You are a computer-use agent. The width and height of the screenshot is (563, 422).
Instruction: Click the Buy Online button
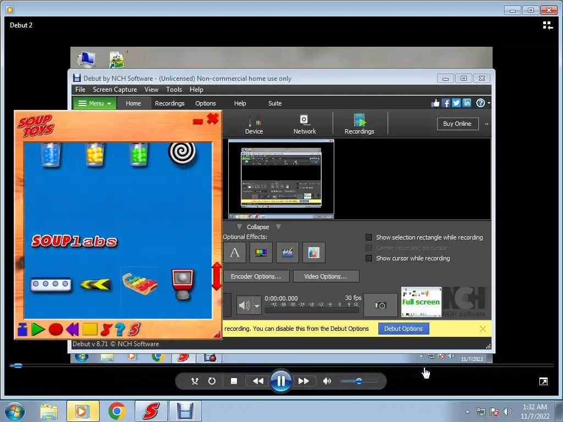click(x=457, y=124)
